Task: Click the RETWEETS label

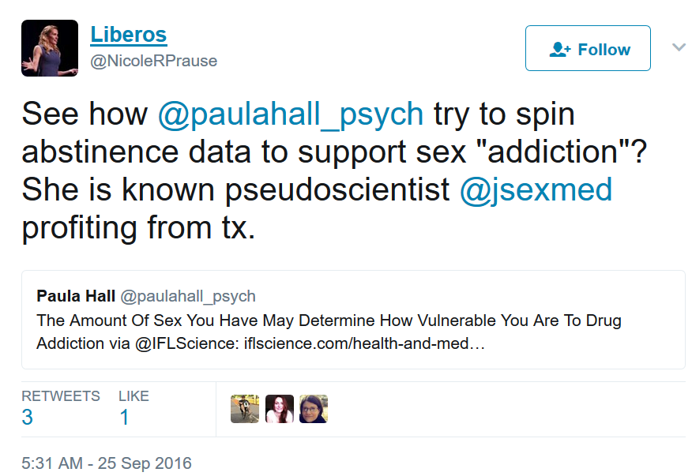Action: click(x=61, y=396)
